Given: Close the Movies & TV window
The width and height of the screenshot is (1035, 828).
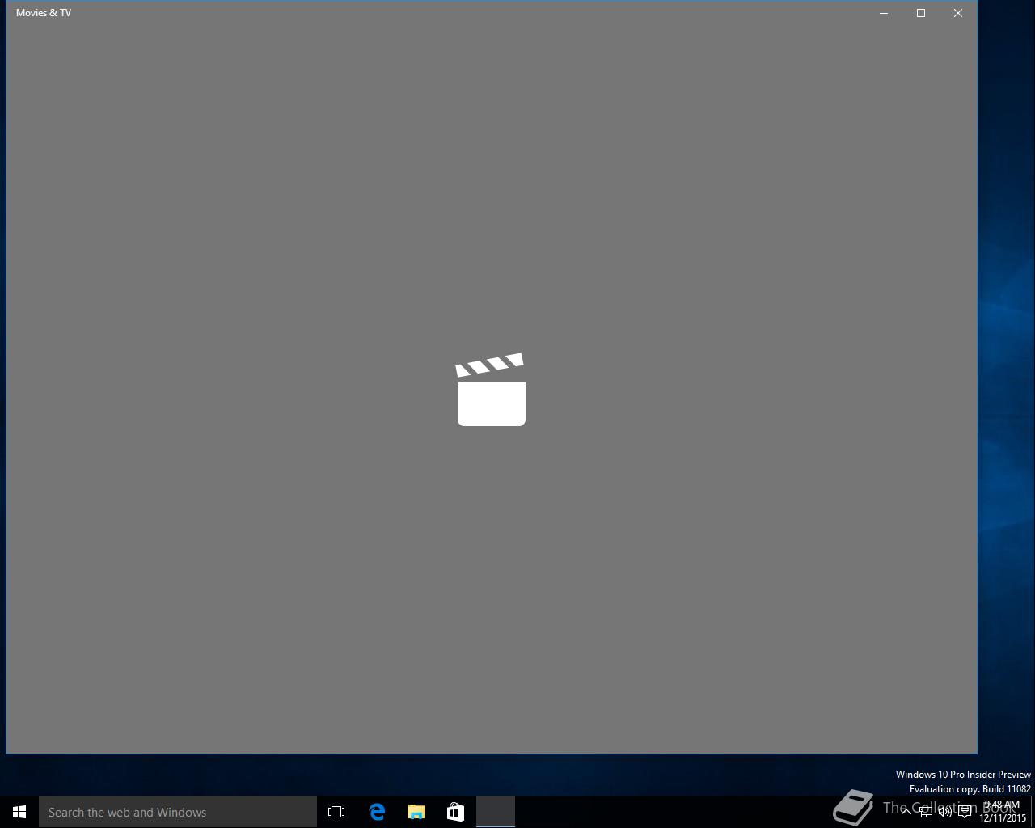Looking at the screenshot, I should pos(958,13).
